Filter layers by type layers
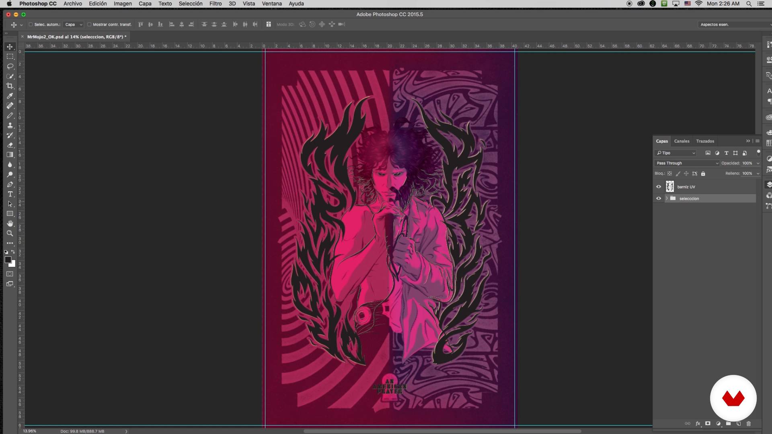The image size is (772, 434). click(x=726, y=153)
